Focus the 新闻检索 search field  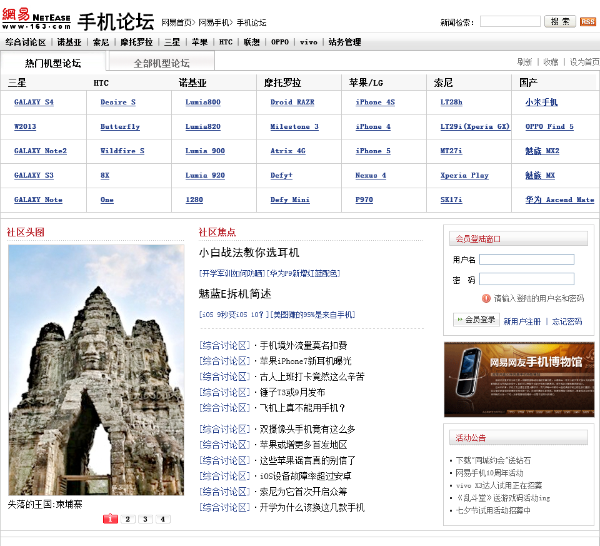(510, 21)
